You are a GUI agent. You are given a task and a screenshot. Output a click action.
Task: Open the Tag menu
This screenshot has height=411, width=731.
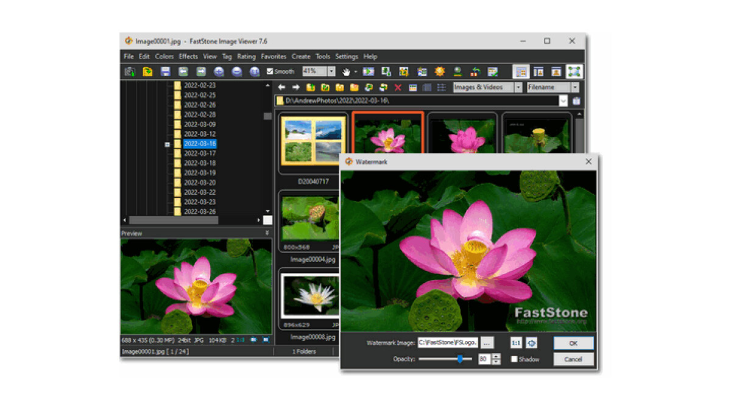(x=227, y=56)
